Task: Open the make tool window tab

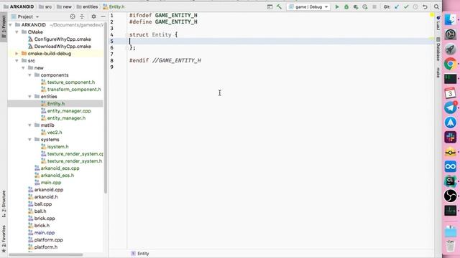Action: click(438, 72)
